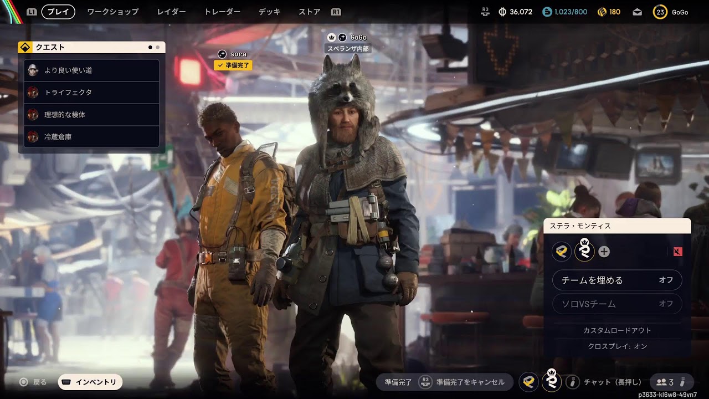Click the yellow squad emblem in bottom bar
Viewport: 709px width, 399px height.
coord(529,382)
